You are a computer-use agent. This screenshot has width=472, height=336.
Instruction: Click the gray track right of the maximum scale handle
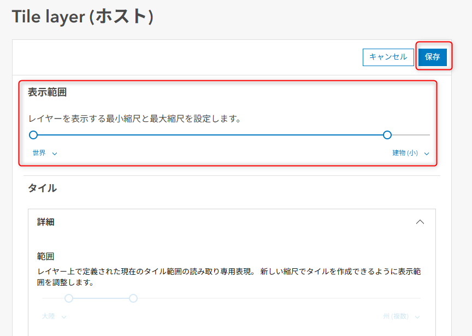pos(410,135)
